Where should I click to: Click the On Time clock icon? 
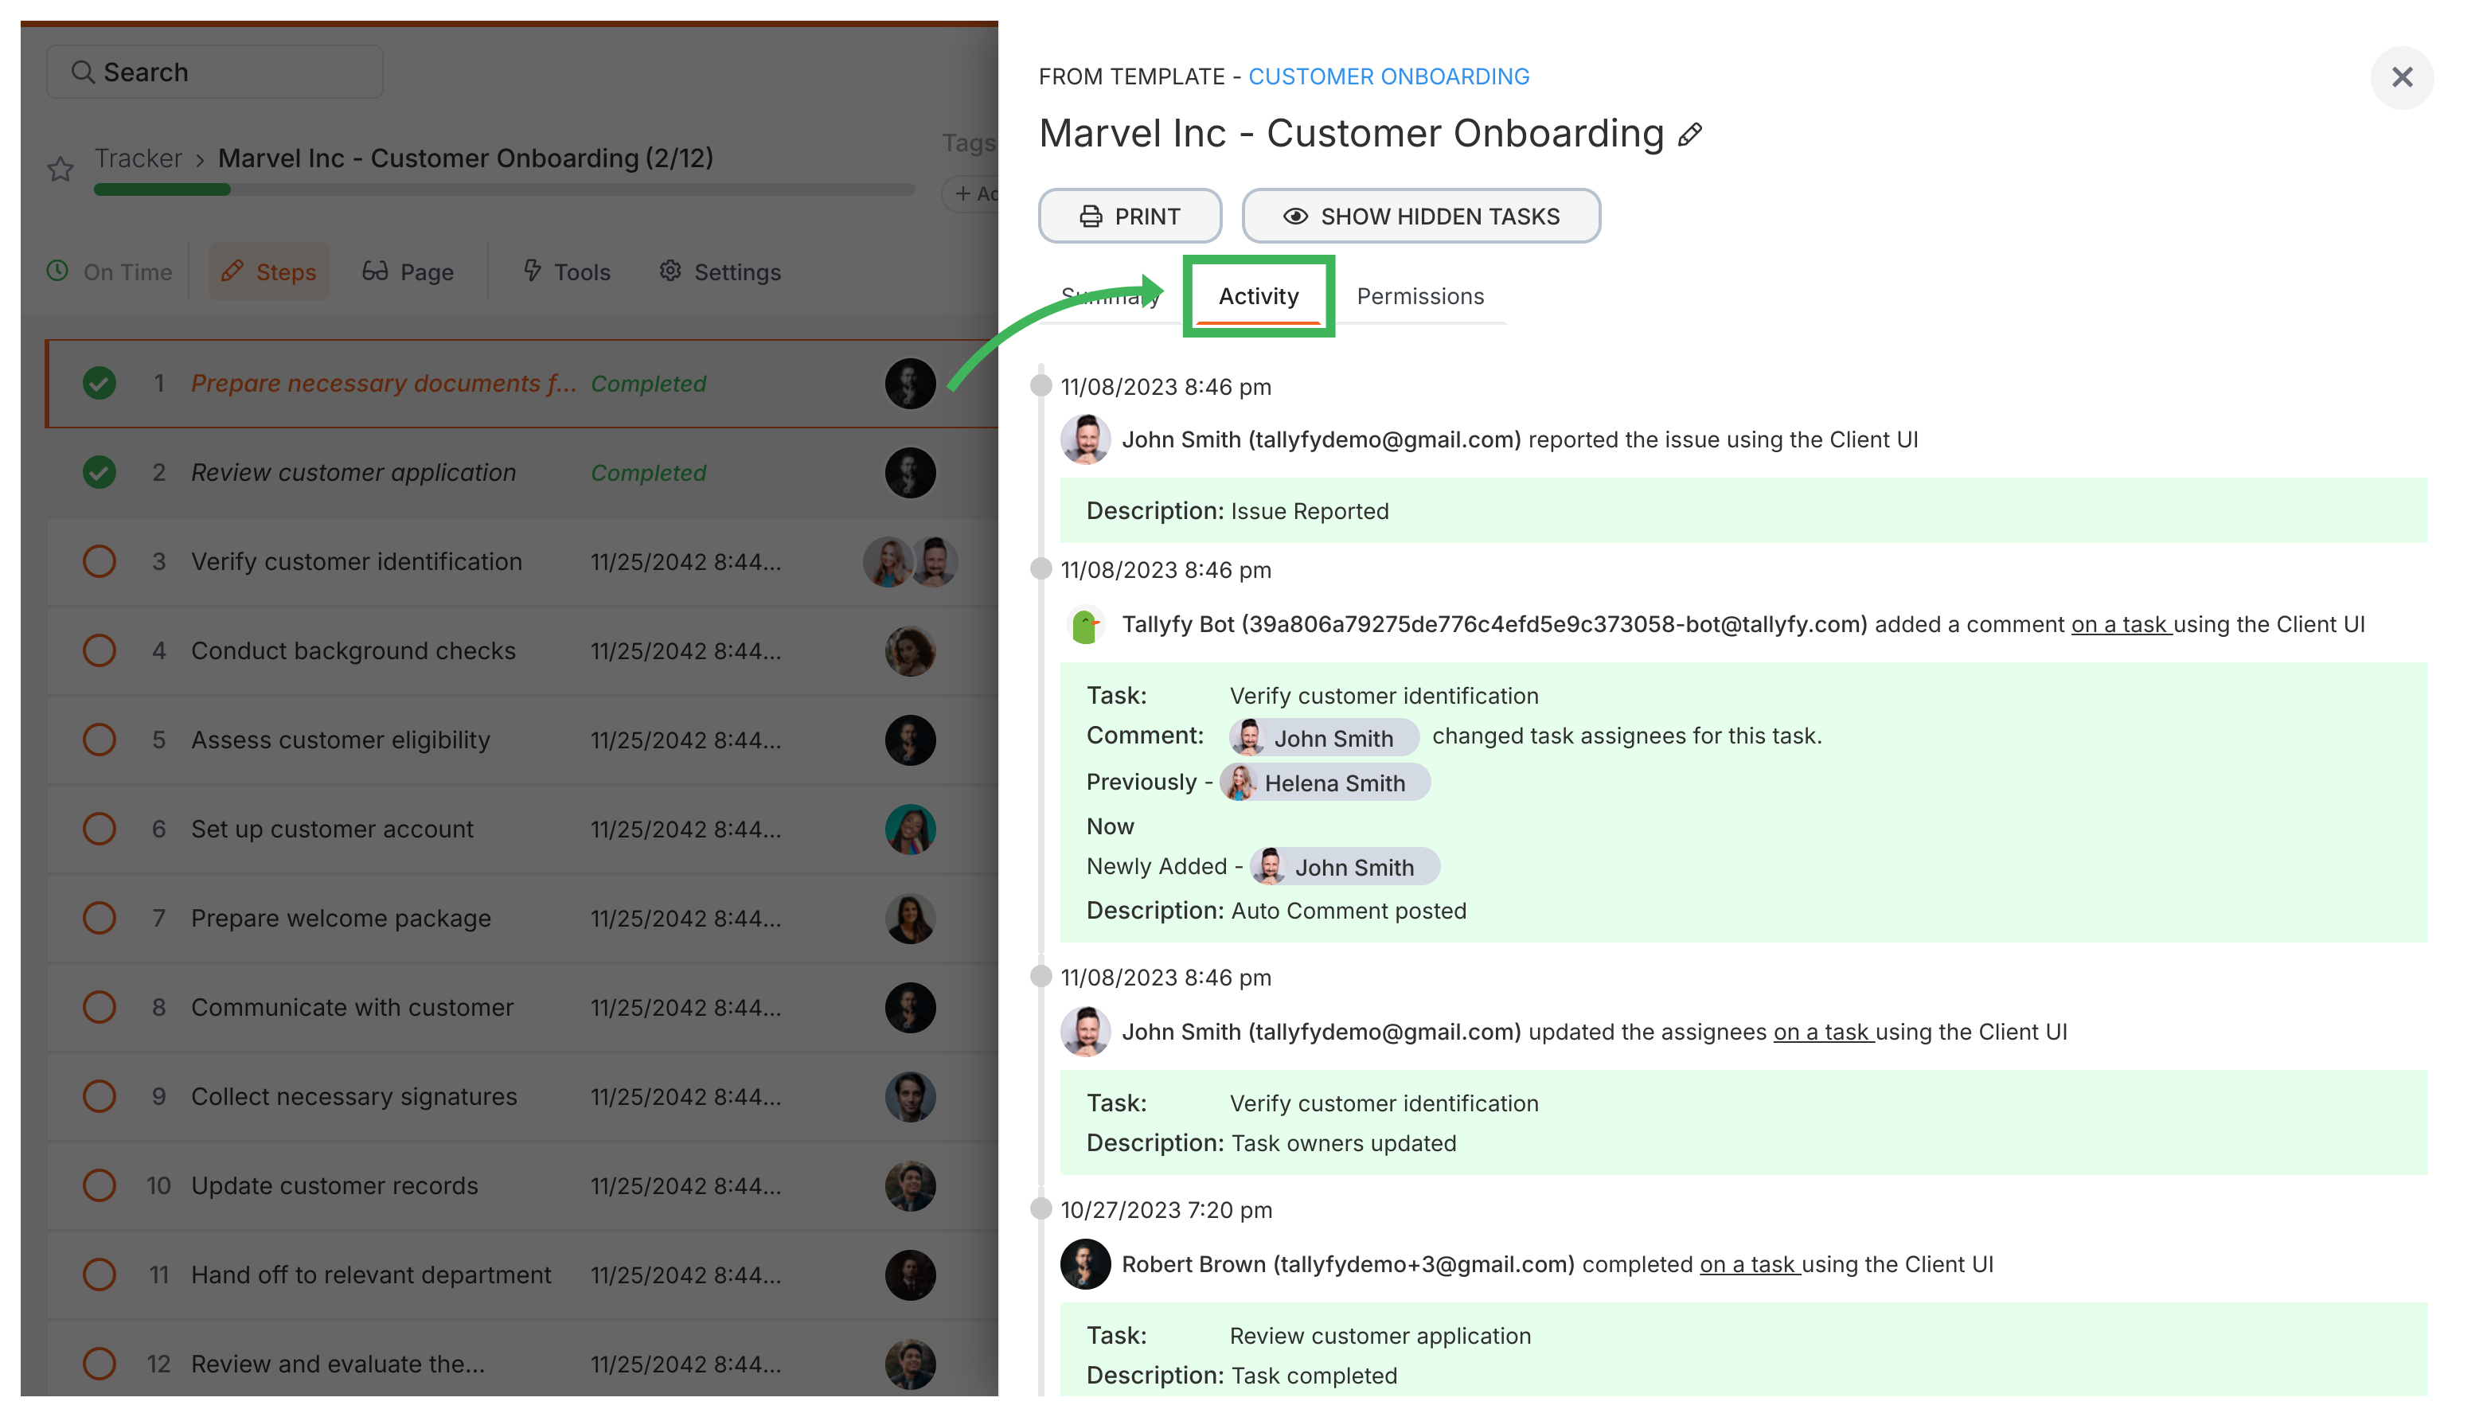tap(57, 272)
